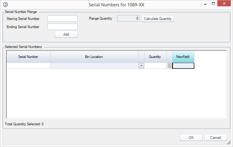Dismiss the dialog with Cancel
The image size is (233, 147).
[215, 138]
